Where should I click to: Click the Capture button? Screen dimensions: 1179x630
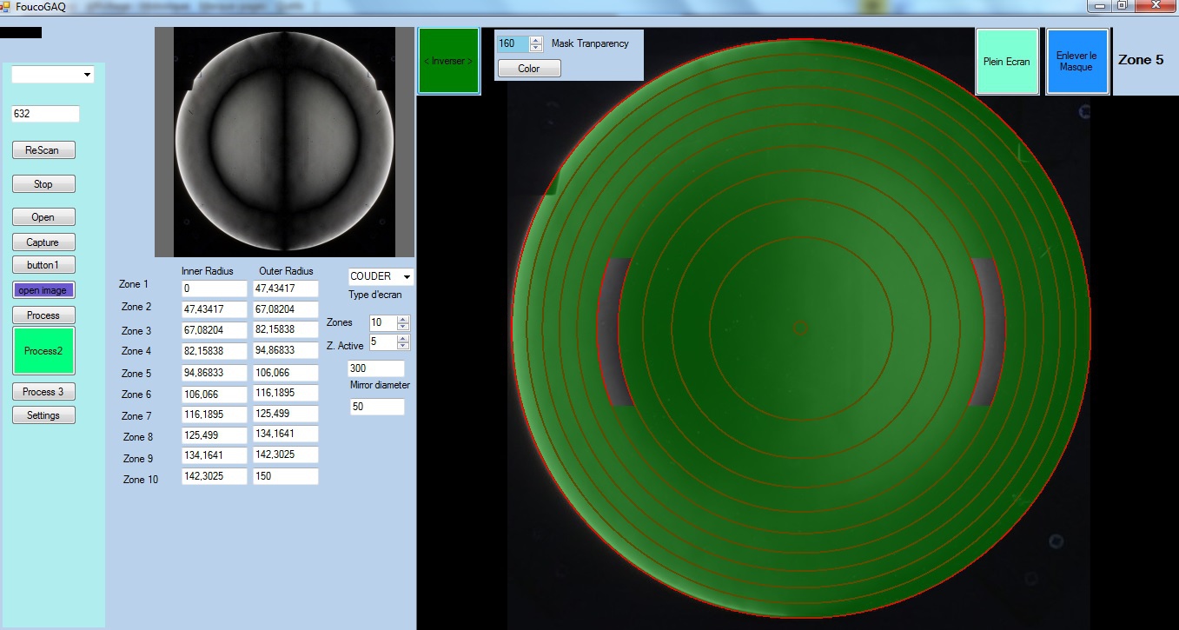[43, 242]
